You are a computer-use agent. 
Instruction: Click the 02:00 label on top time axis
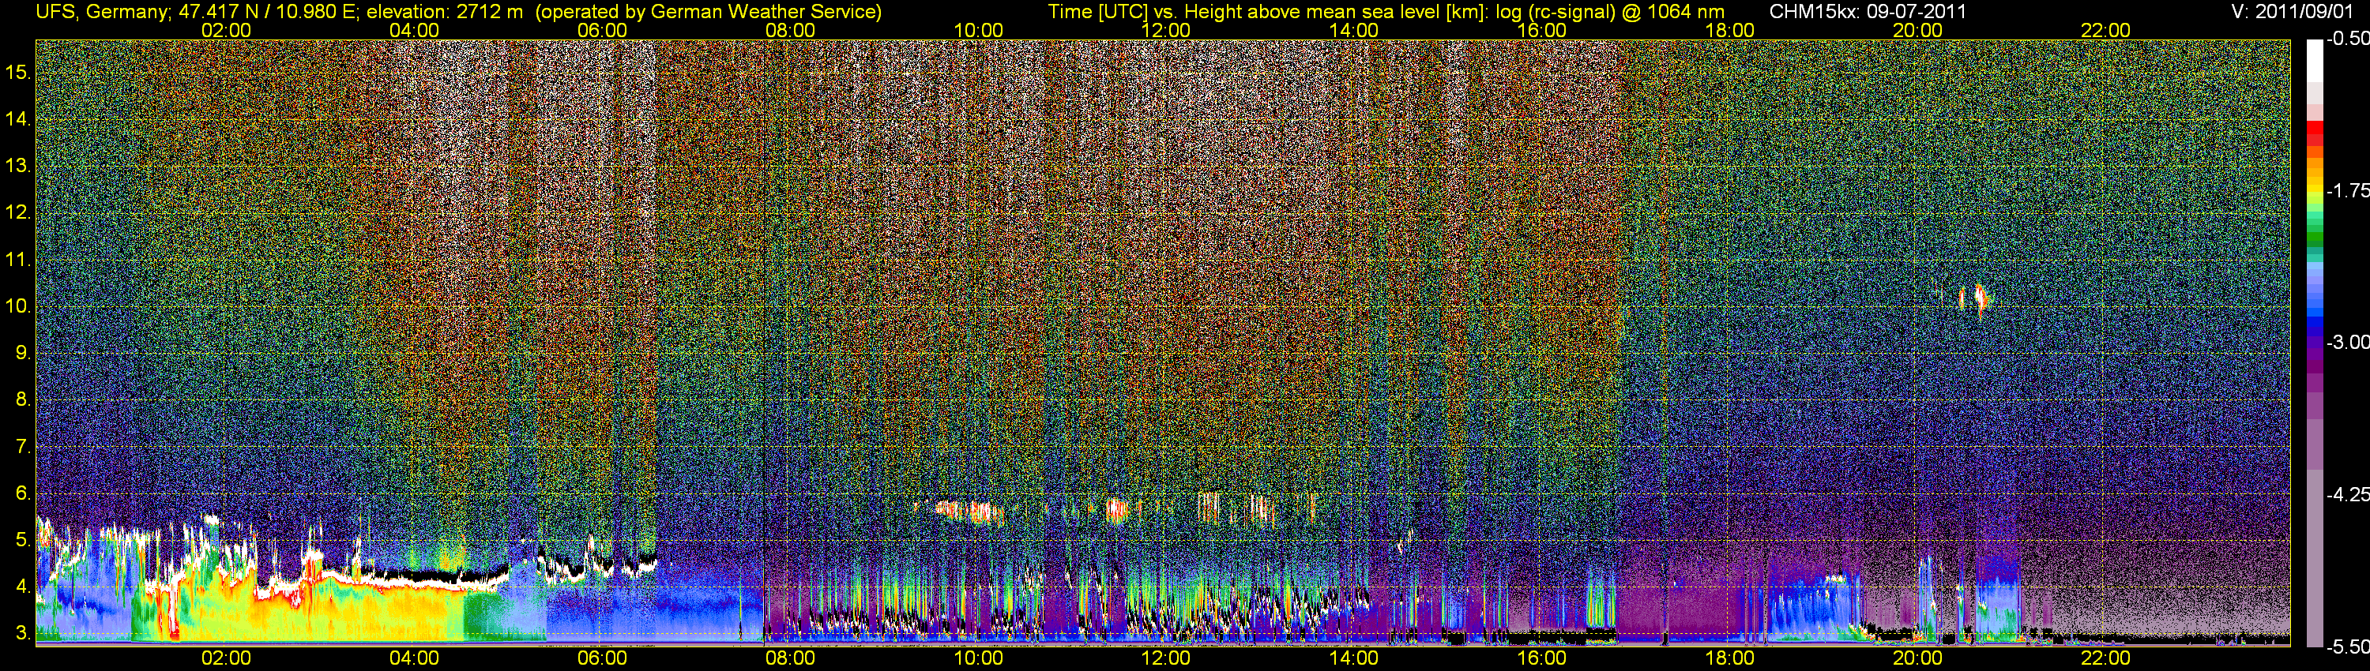pyautogui.click(x=226, y=30)
